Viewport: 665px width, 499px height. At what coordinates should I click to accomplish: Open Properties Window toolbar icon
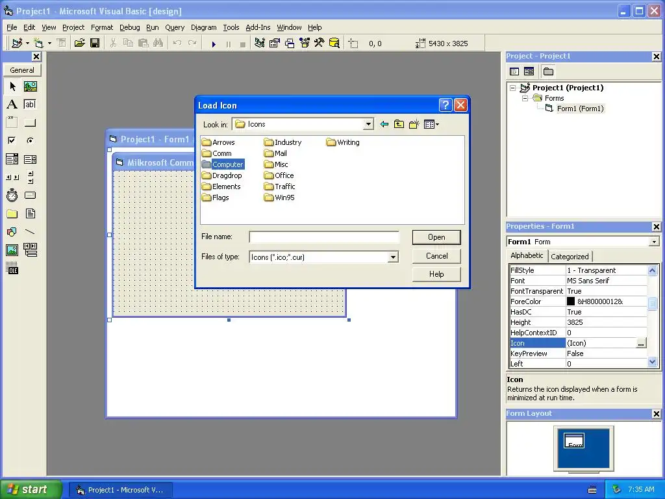point(275,43)
